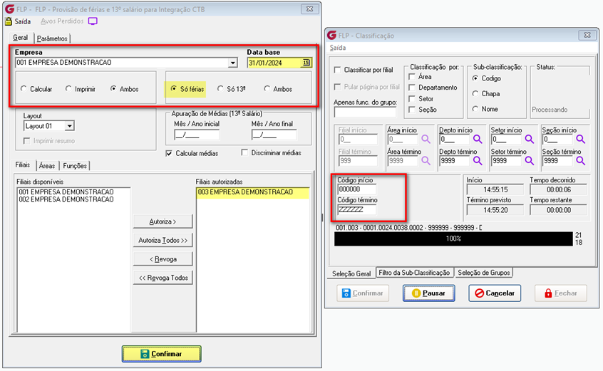Check the Departamento classification checkbox
Viewport: 603px width, 371px height.
point(412,88)
